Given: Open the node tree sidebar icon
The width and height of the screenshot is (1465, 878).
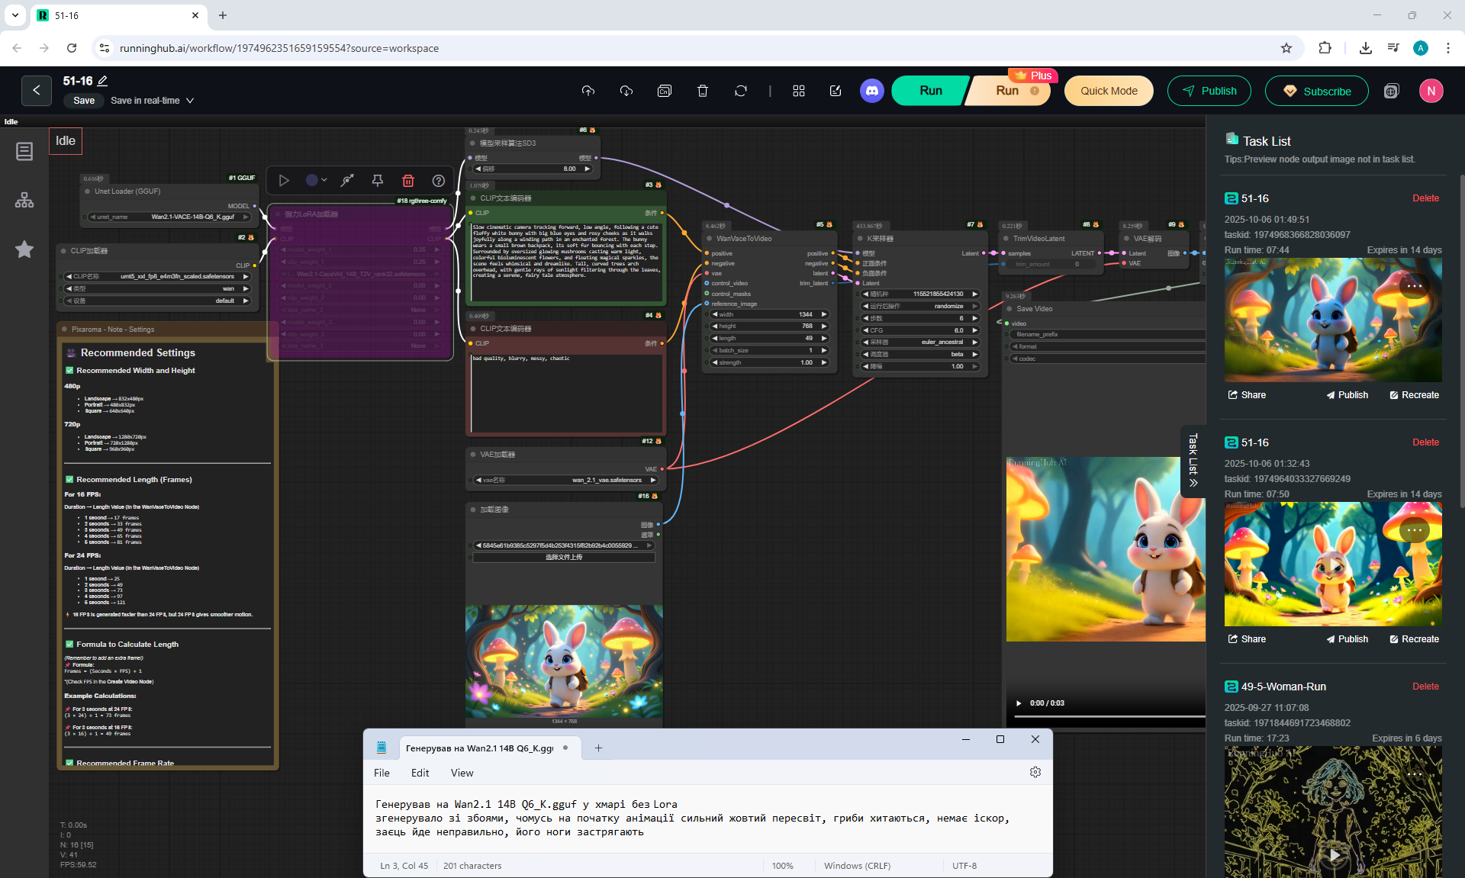Looking at the screenshot, I should click(24, 201).
